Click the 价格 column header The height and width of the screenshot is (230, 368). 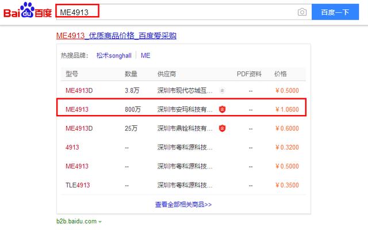coord(281,74)
